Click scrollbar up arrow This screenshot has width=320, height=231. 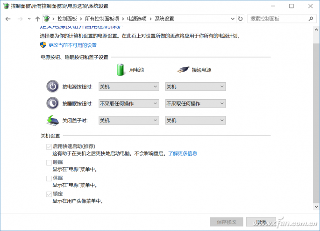316,30
